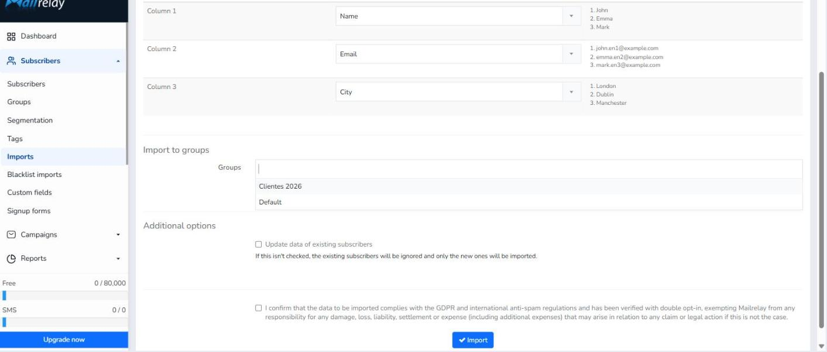Viewport: 827px width, 352px height.
Task: Open Custom fields page
Action: [29, 193]
